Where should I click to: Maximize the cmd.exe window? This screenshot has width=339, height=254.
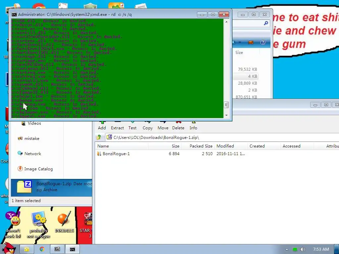pos(213,15)
